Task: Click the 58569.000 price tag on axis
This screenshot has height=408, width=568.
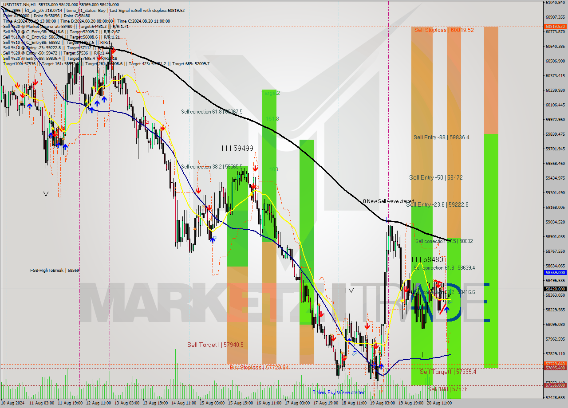Action: click(x=555, y=273)
